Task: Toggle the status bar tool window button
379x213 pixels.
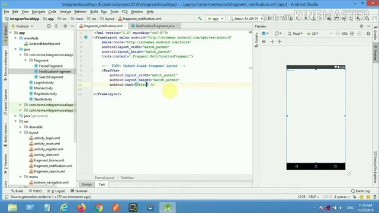Action: pos(7,197)
